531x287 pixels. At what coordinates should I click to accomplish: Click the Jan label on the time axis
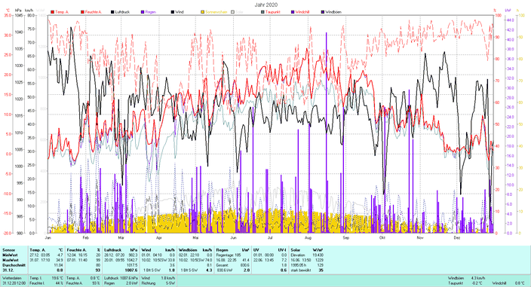pyautogui.click(x=48, y=237)
